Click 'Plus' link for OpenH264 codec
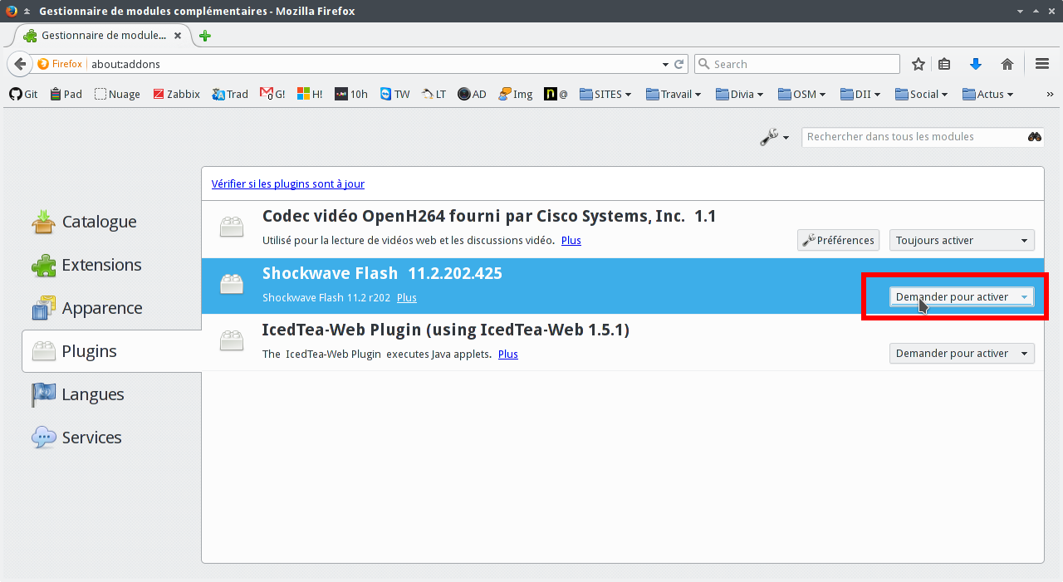 coord(571,241)
